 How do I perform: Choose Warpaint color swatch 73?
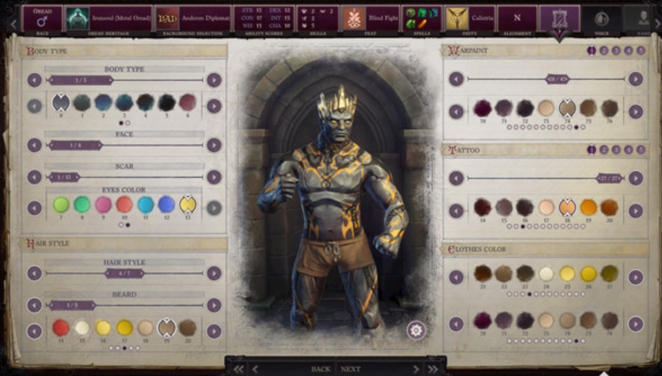(x=546, y=109)
